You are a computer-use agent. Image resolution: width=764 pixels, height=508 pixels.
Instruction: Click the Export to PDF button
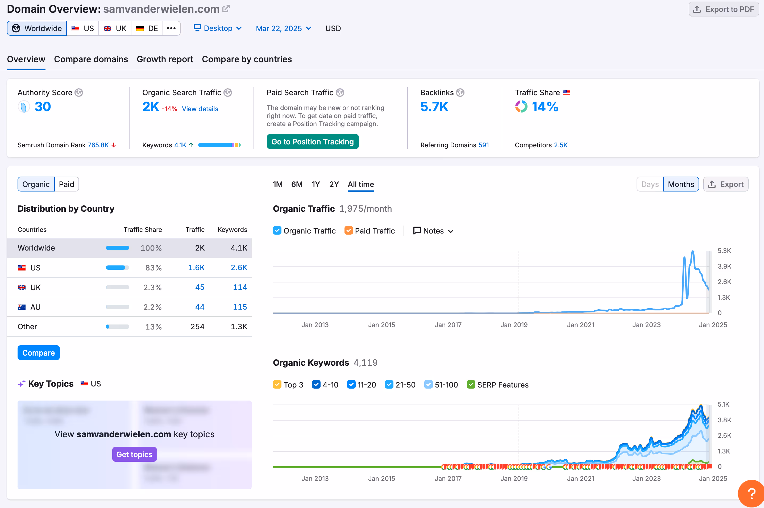724,9
